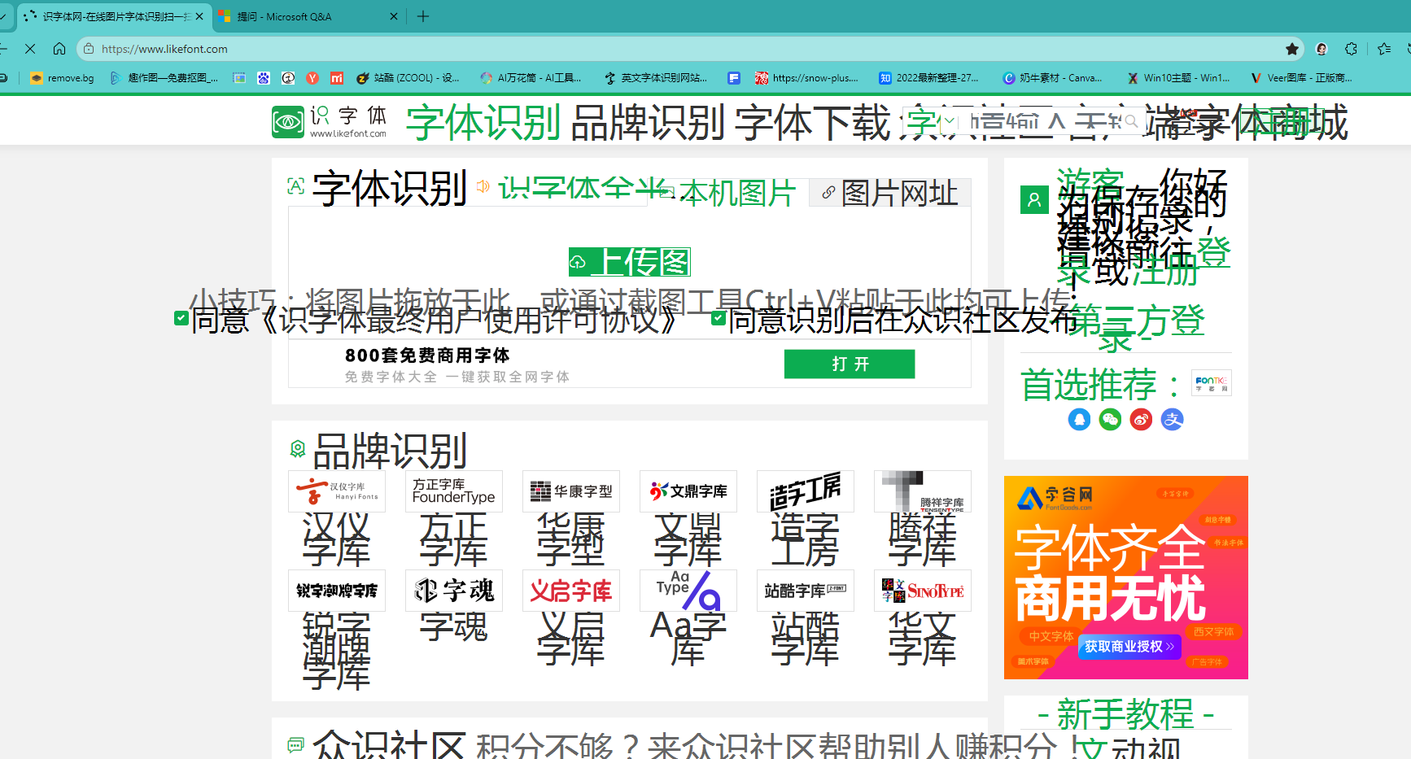The image size is (1411, 759).
Task: Open the AI万花筒 bookmark
Action: click(531, 78)
